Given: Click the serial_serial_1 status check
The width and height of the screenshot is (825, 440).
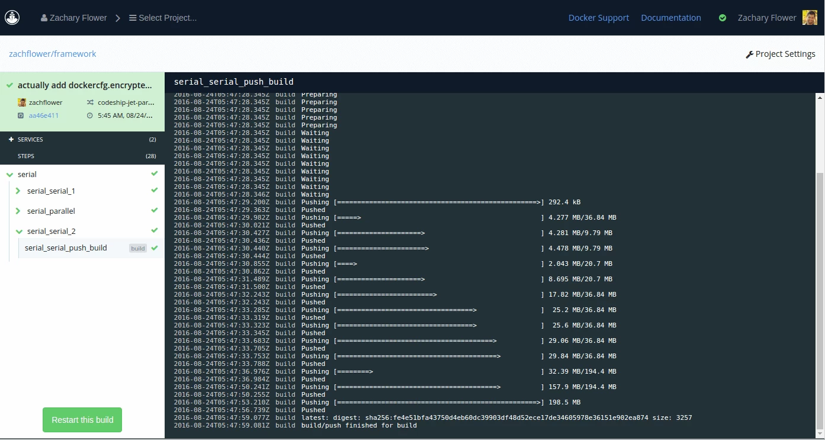Looking at the screenshot, I should [x=155, y=190].
